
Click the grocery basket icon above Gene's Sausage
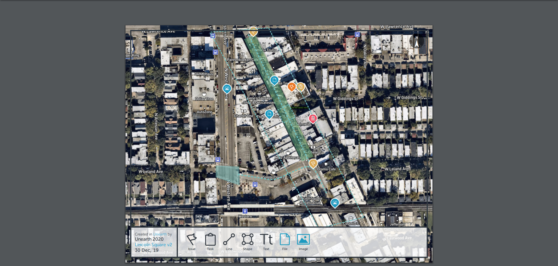click(x=259, y=94)
